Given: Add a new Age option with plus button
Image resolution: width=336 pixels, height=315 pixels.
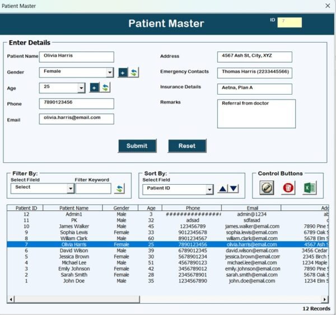Looking at the screenshot, I should tap(94, 88).
